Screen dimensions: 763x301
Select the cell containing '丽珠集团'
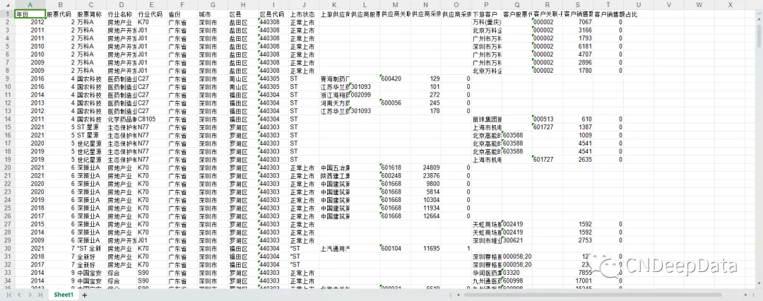pos(487,119)
